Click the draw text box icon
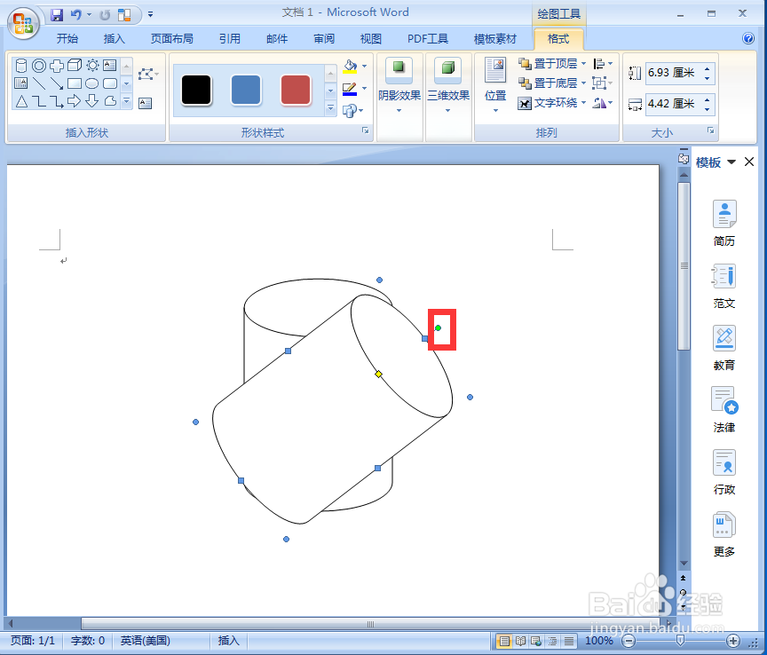Image resolution: width=767 pixels, height=655 pixels. pos(146,103)
